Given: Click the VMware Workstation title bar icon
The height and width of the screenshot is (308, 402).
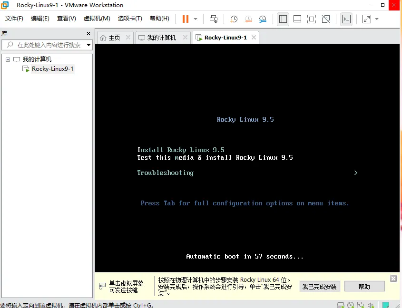Looking at the screenshot, I should point(5,5).
